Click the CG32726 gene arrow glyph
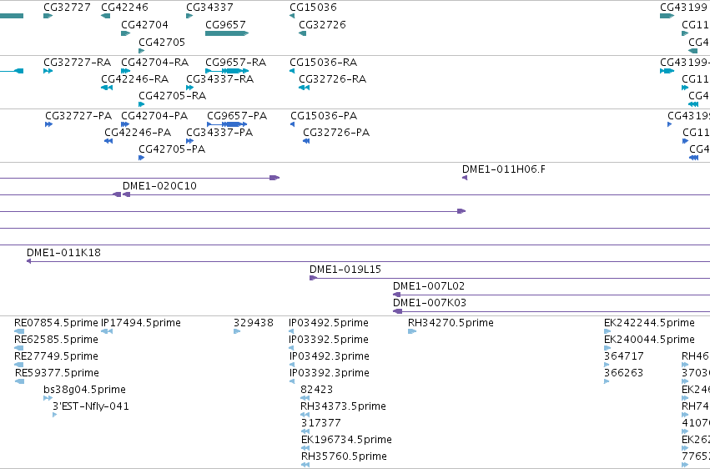 click(303, 33)
